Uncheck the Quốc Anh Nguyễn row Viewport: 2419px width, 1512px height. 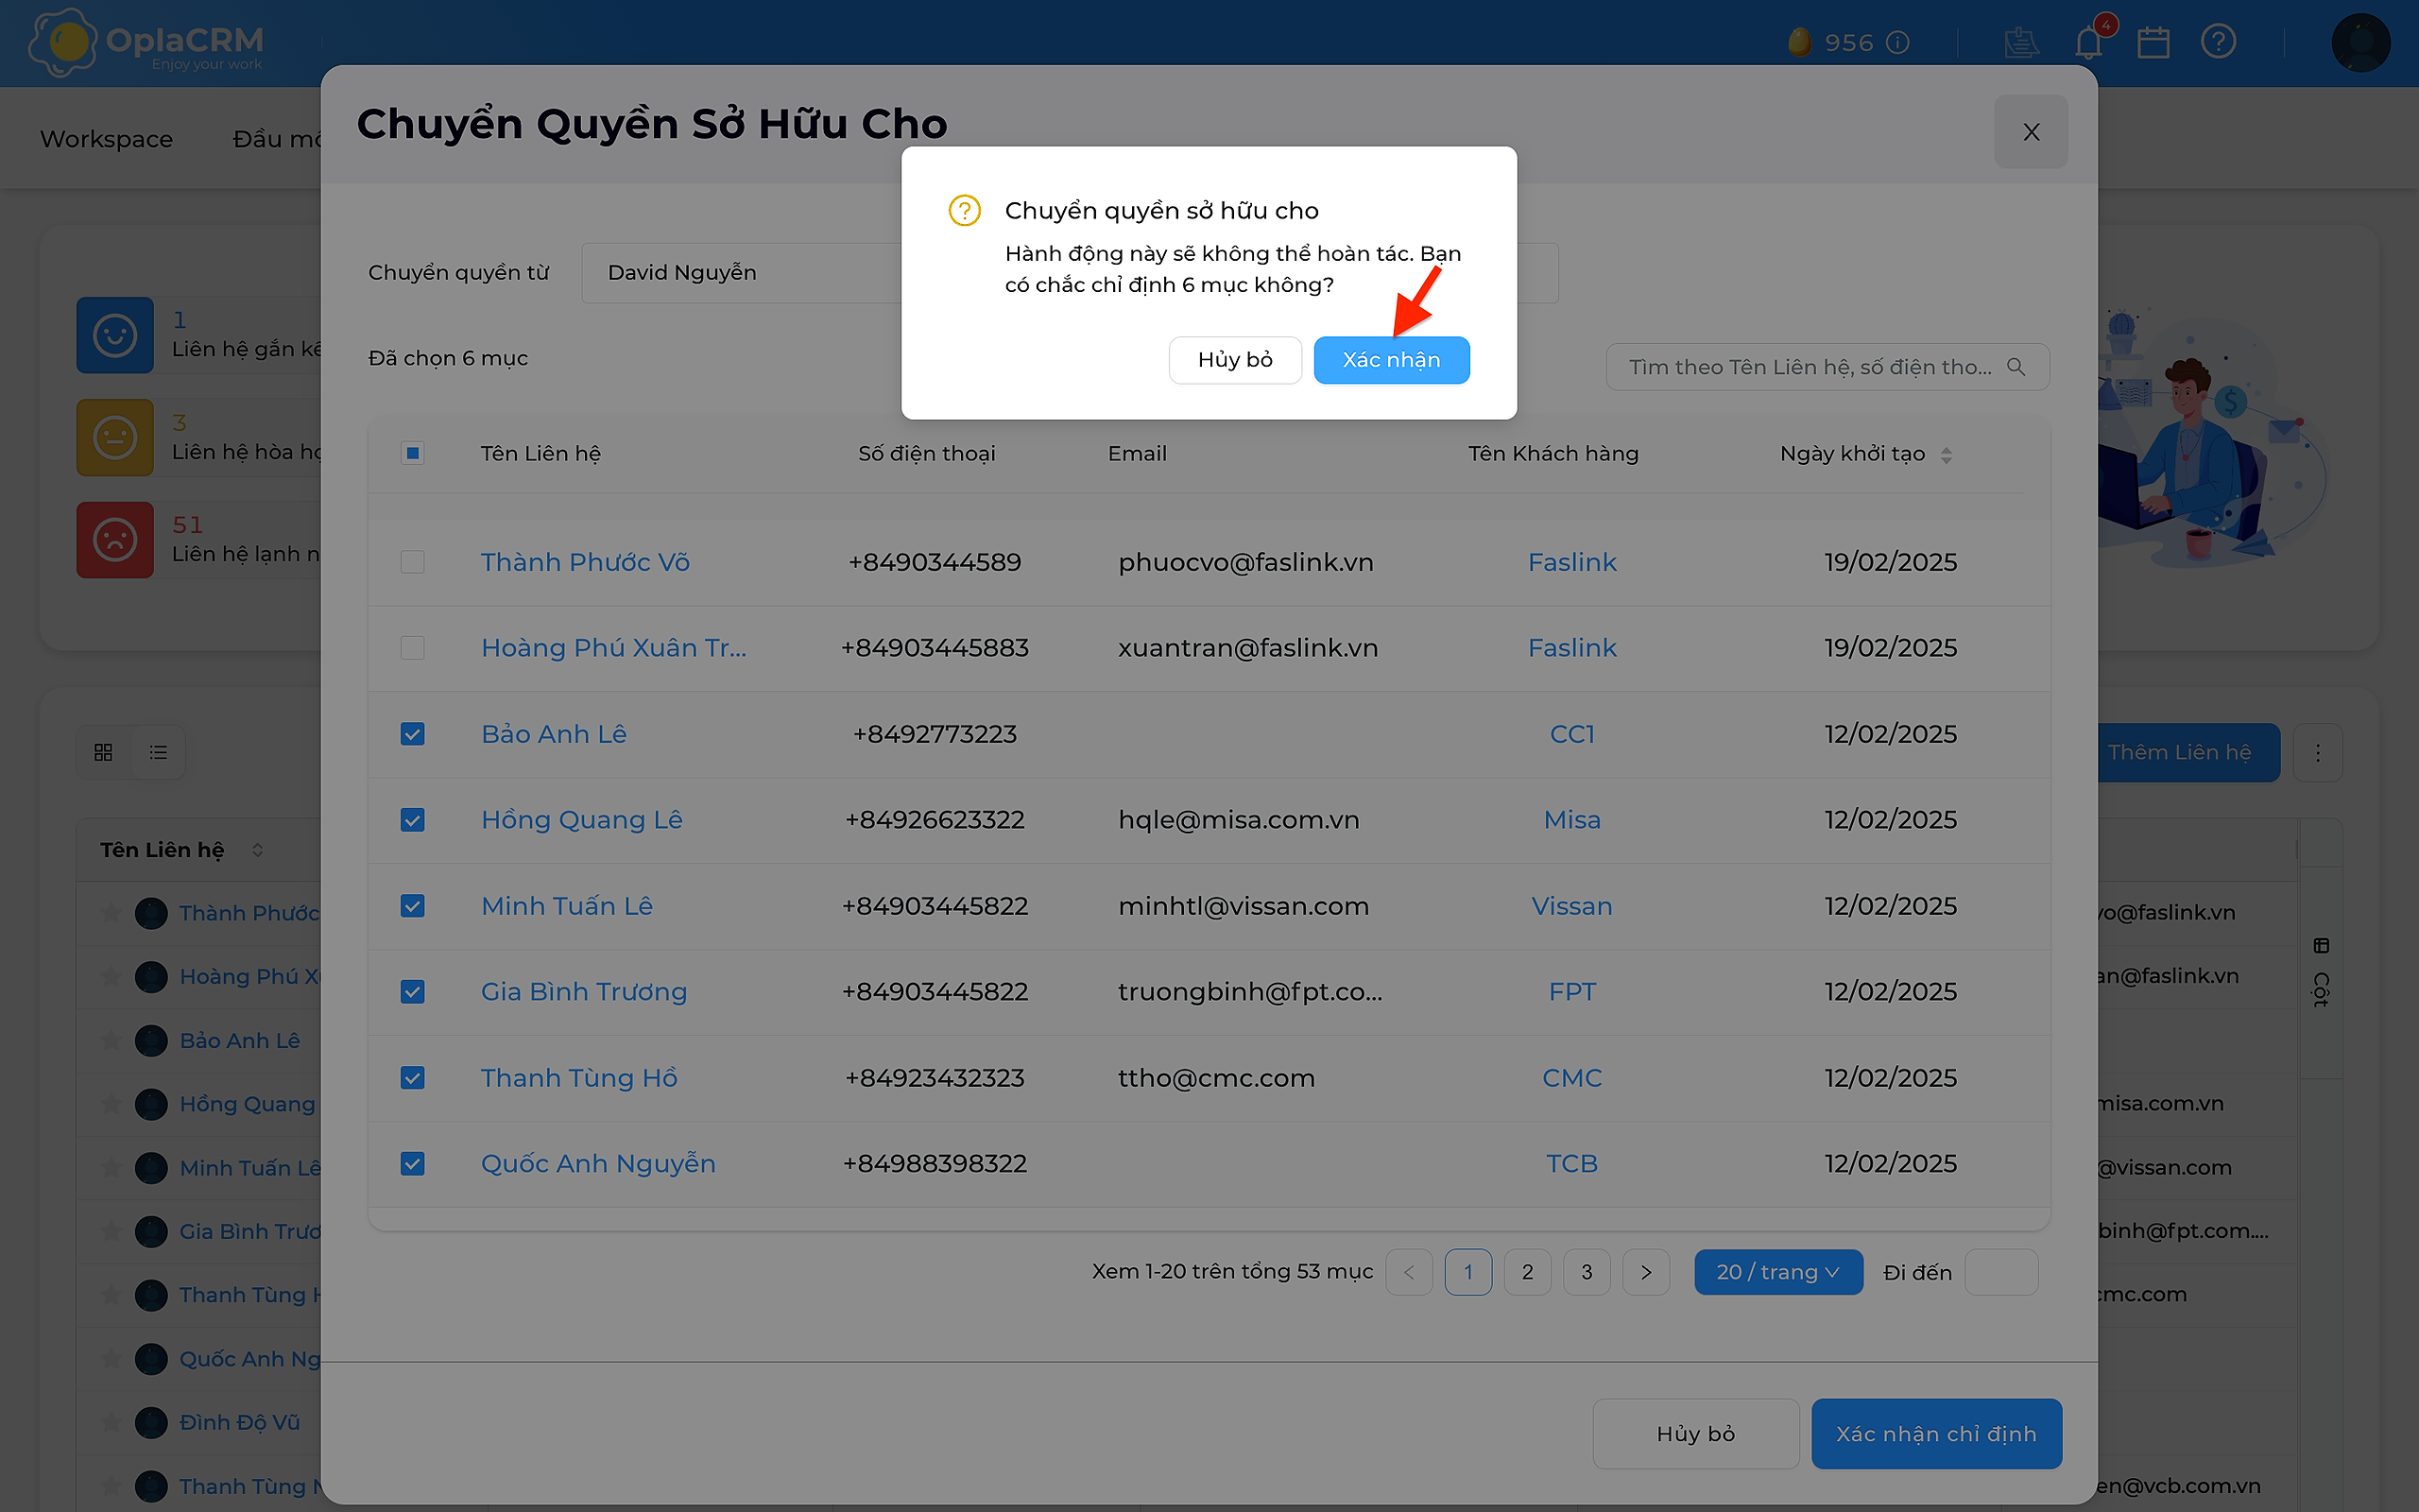(412, 1164)
